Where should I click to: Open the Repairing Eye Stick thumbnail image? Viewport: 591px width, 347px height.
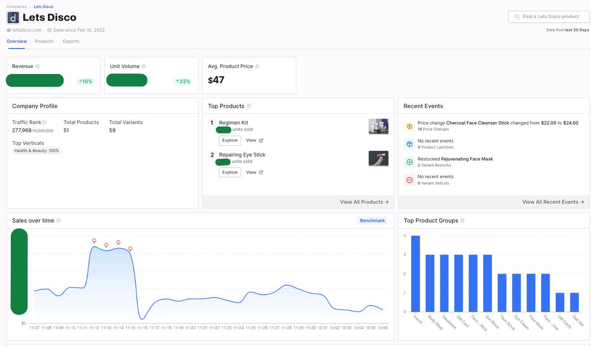pyautogui.click(x=378, y=158)
